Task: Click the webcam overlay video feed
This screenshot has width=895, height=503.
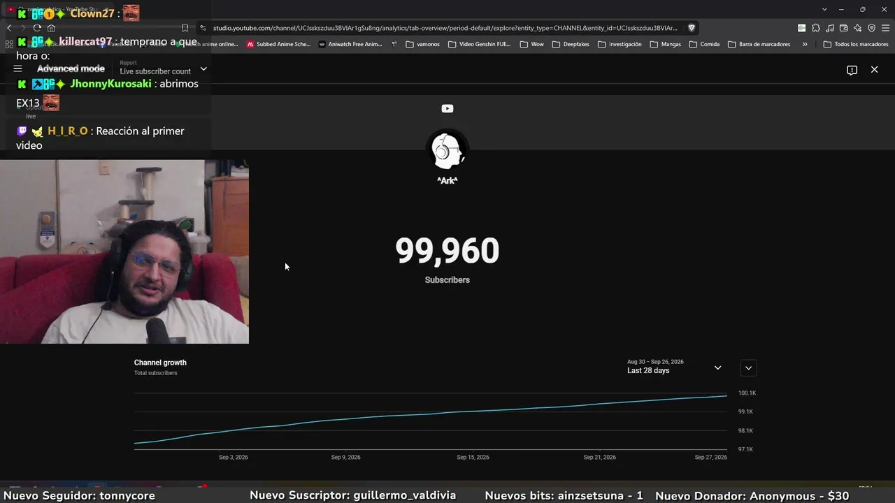Action: click(124, 251)
